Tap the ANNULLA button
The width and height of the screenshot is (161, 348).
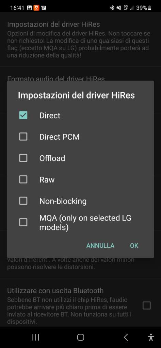click(100, 245)
